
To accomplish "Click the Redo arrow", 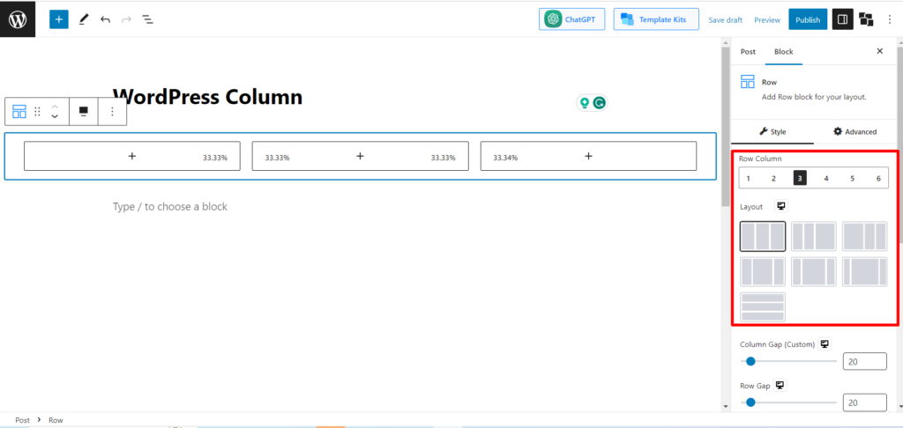I will 127,19.
